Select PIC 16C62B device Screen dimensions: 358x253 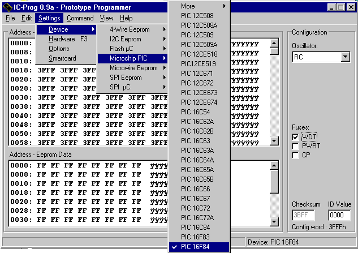coord(199,131)
